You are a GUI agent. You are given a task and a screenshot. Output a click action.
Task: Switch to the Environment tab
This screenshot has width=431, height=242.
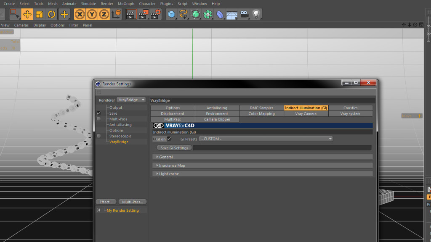217,113
